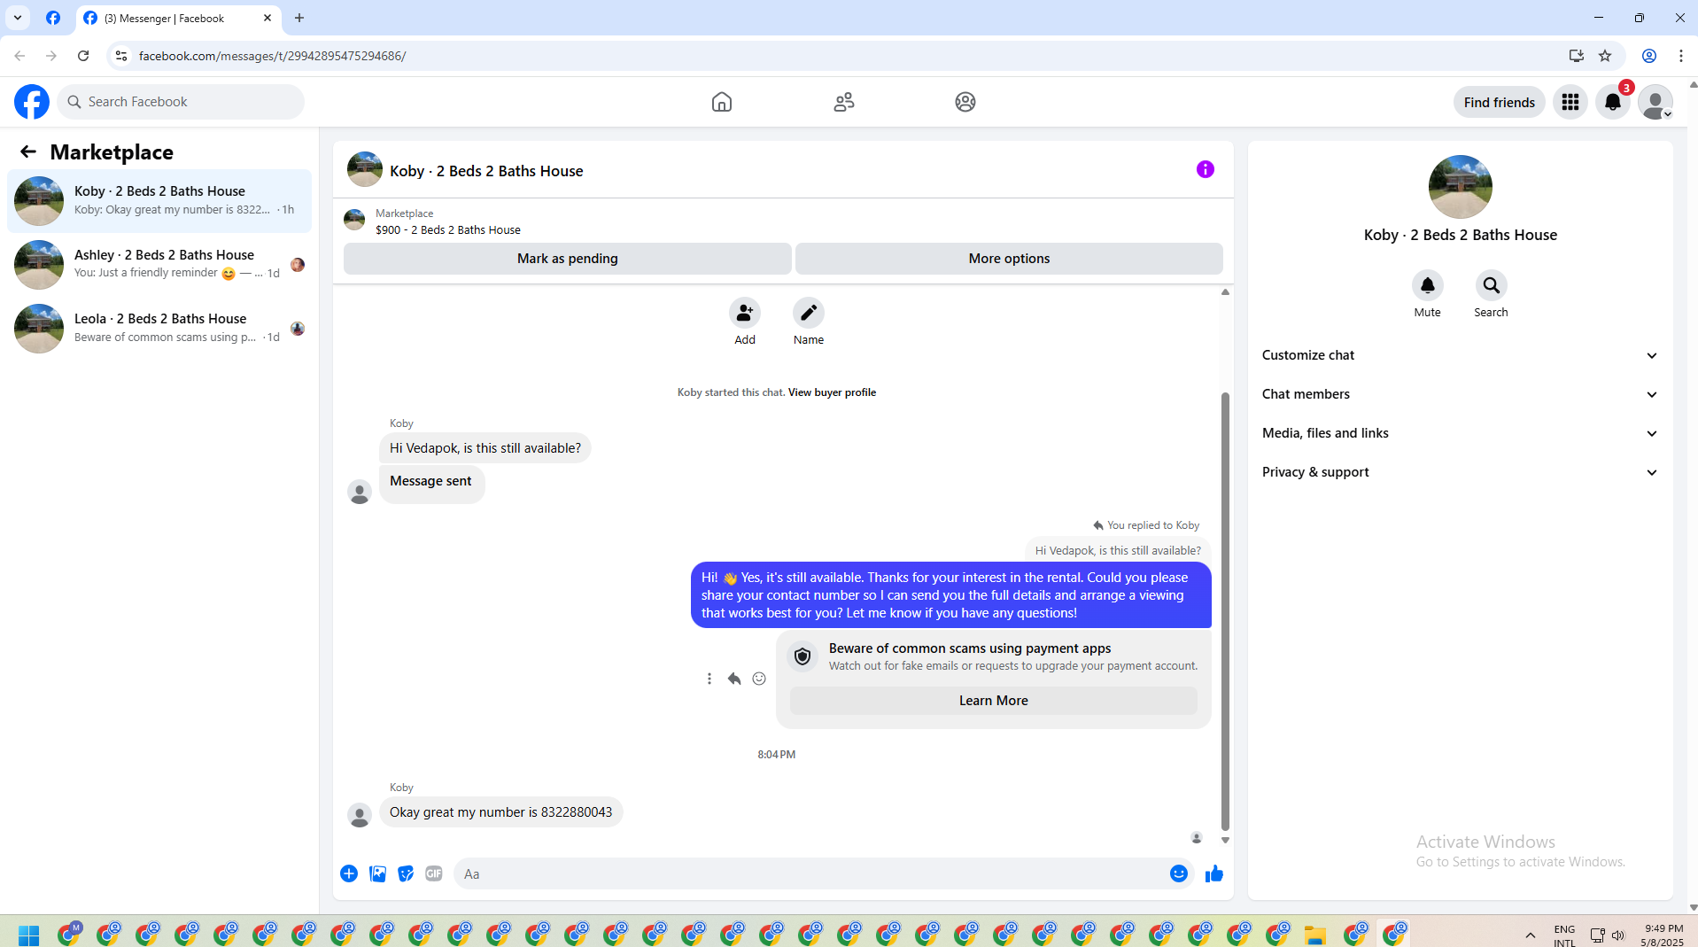Bookmark this page with star icon
Screen dimensions: 1698x947
coord(1605,56)
